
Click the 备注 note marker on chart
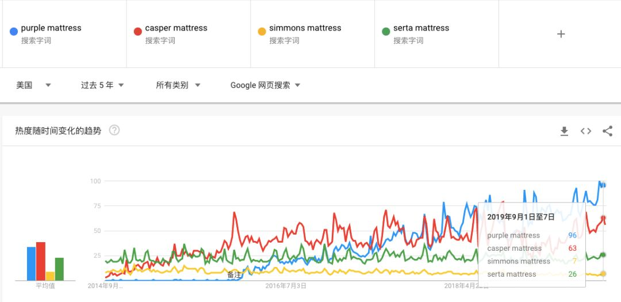233,274
